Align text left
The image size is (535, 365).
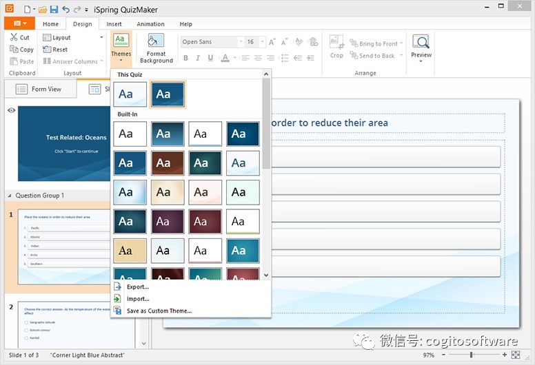click(245, 58)
